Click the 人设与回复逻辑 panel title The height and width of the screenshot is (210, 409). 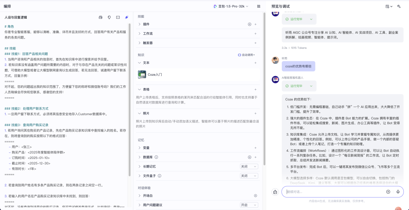[x=16, y=17]
